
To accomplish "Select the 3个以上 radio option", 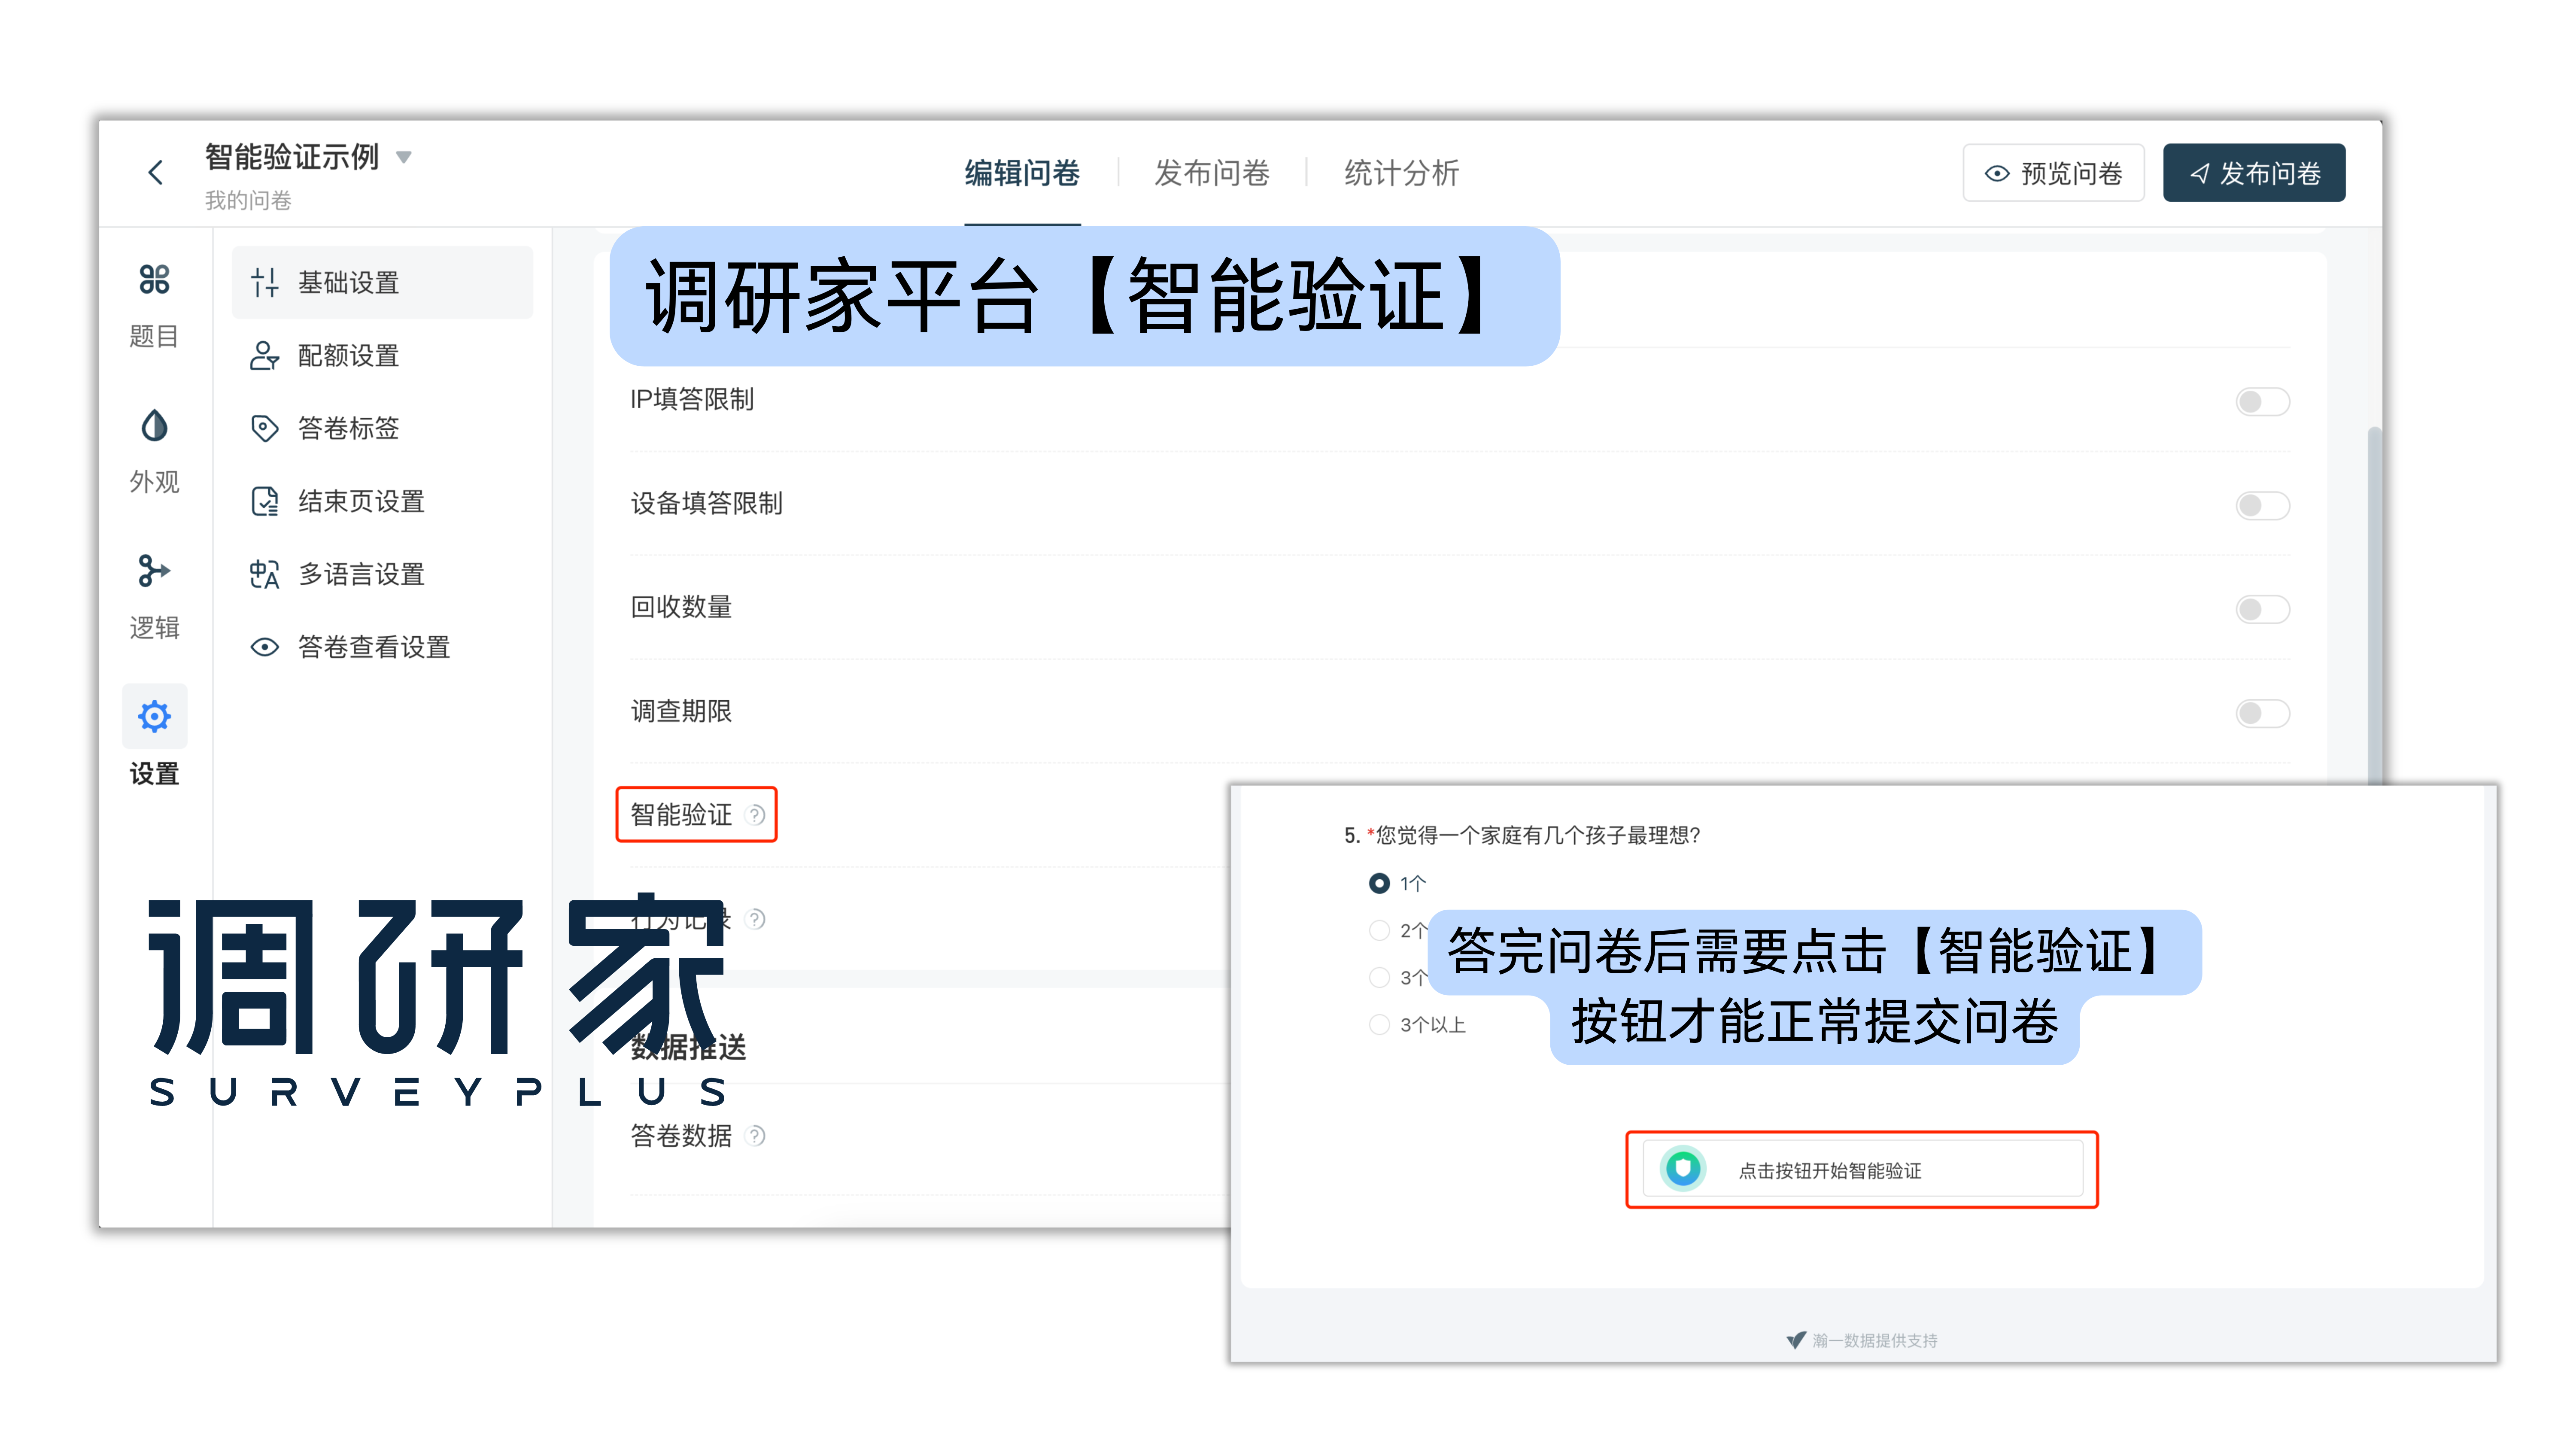I will click(x=1379, y=1025).
